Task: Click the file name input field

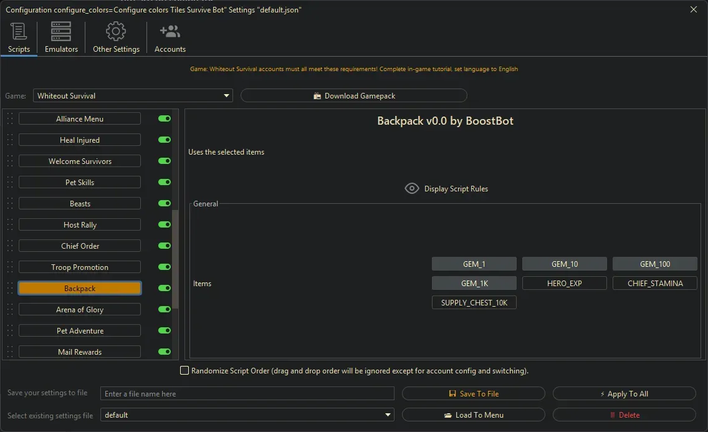Action: pyautogui.click(x=247, y=394)
